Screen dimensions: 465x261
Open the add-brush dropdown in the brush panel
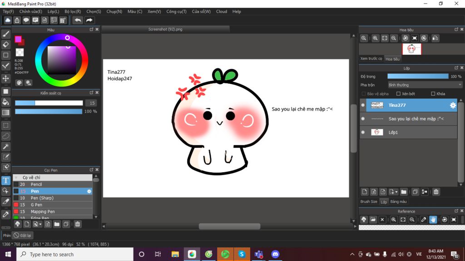[x=40, y=224]
